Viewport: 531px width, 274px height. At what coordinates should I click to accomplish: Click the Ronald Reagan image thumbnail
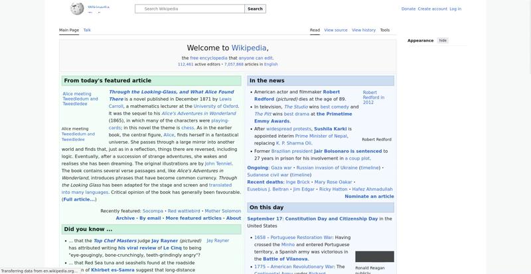pyautogui.click(x=374, y=256)
